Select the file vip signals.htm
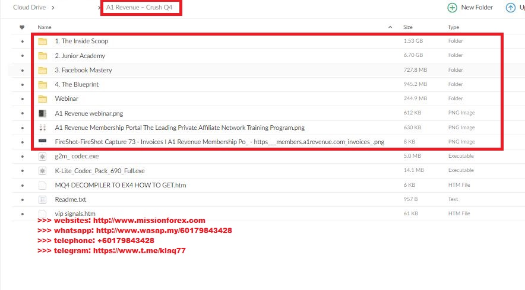 point(75,213)
